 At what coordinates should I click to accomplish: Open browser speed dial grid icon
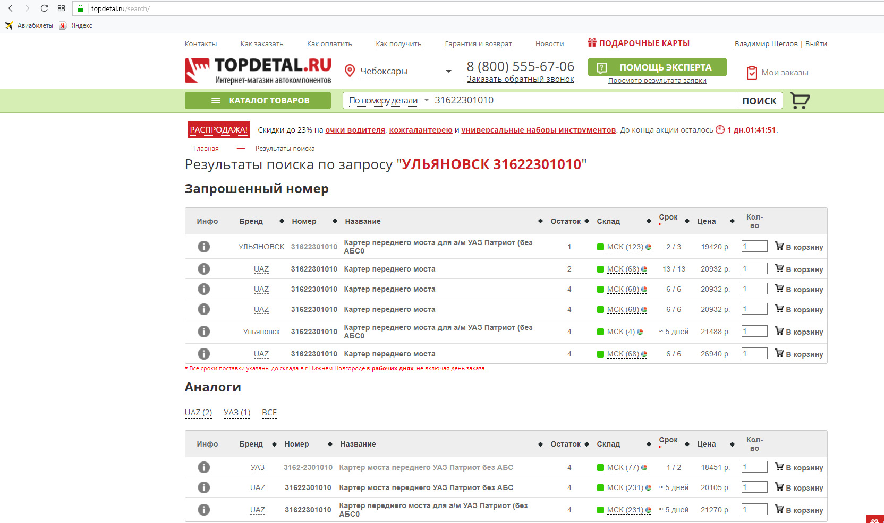(x=61, y=8)
